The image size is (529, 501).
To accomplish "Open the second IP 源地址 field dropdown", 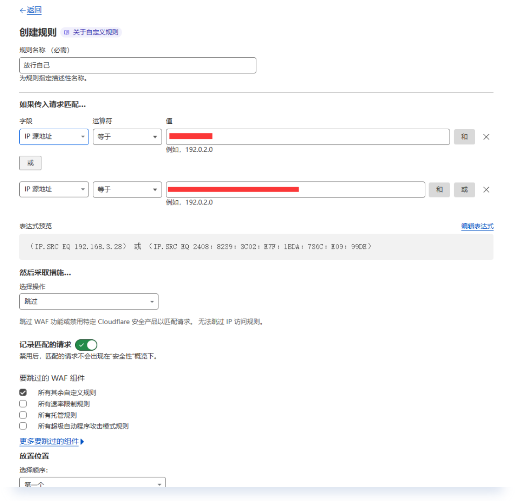I will click(54, 189).
